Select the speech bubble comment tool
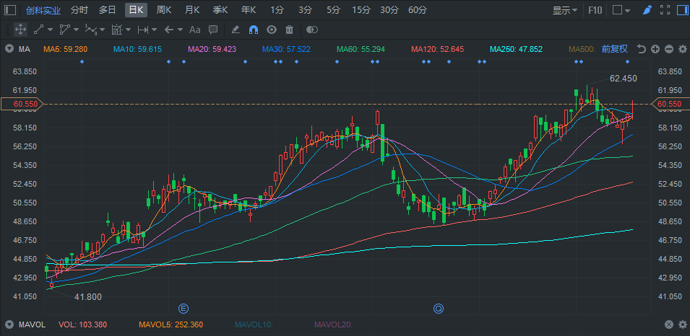Image resolution: width=690 pixels, height=336 pixels. 213,30
